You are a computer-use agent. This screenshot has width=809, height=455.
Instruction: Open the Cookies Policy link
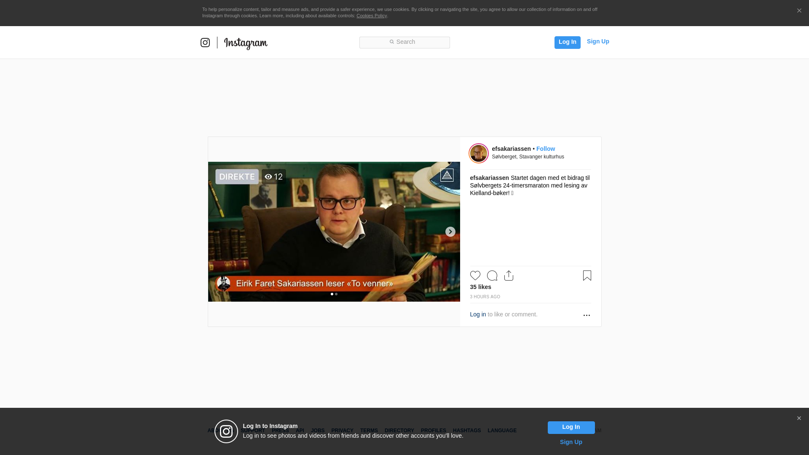[372, 16]
